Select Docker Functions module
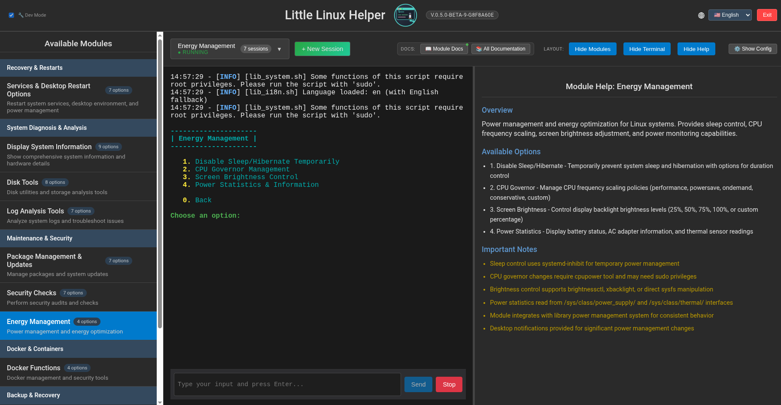This screenshot has width=781, height=405. tap(78, 372)
